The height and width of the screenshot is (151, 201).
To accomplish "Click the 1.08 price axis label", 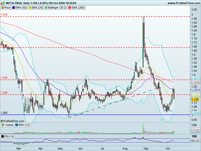I will point(194,107).
